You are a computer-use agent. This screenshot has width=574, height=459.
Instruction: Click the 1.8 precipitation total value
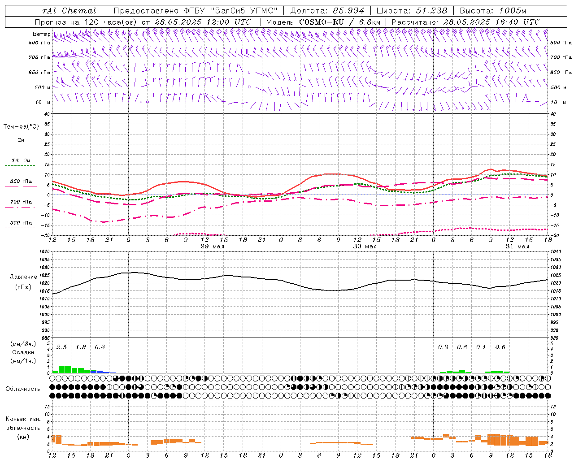click(x=81, y=347)
